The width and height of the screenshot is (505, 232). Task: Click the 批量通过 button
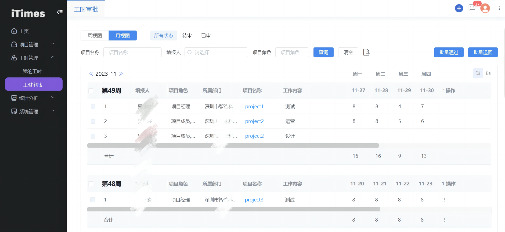pyautogui.click(x=449, y=53)
